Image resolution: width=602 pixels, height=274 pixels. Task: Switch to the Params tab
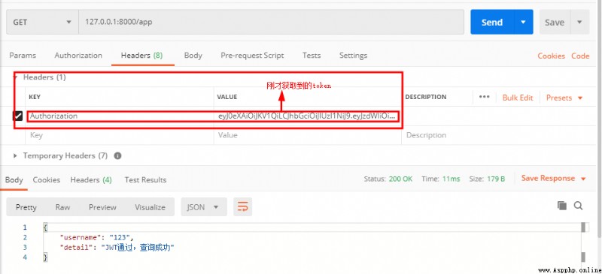pyautogui.click(x=23, y=56)
